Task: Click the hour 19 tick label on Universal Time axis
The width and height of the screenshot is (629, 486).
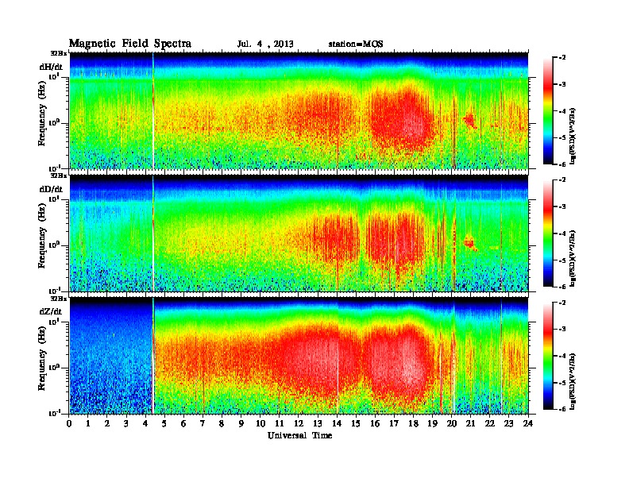Action: pos(432,423)
